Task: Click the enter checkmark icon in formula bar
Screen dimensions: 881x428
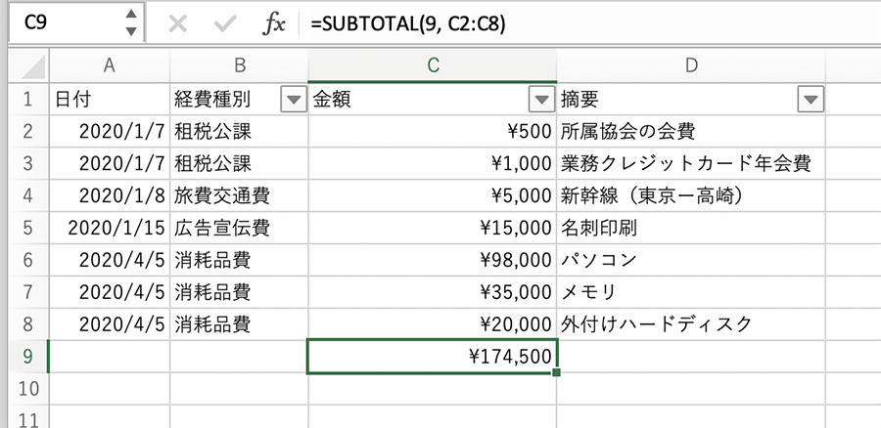Action: tap(225, 24)
